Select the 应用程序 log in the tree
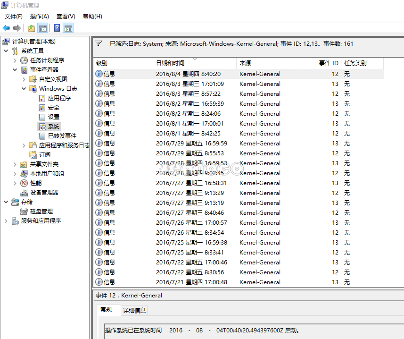This screenshot has height=339, width=404. (x=59, y=98)
